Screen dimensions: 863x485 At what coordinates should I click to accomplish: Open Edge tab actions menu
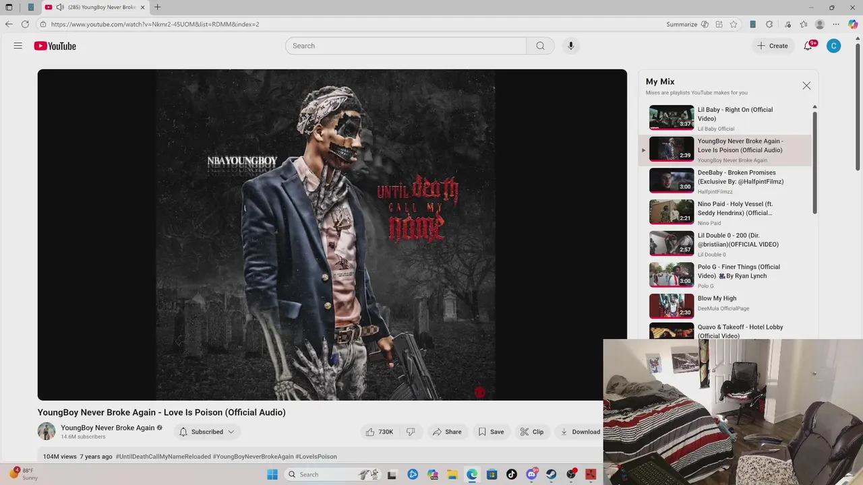[x=9, y=7]
